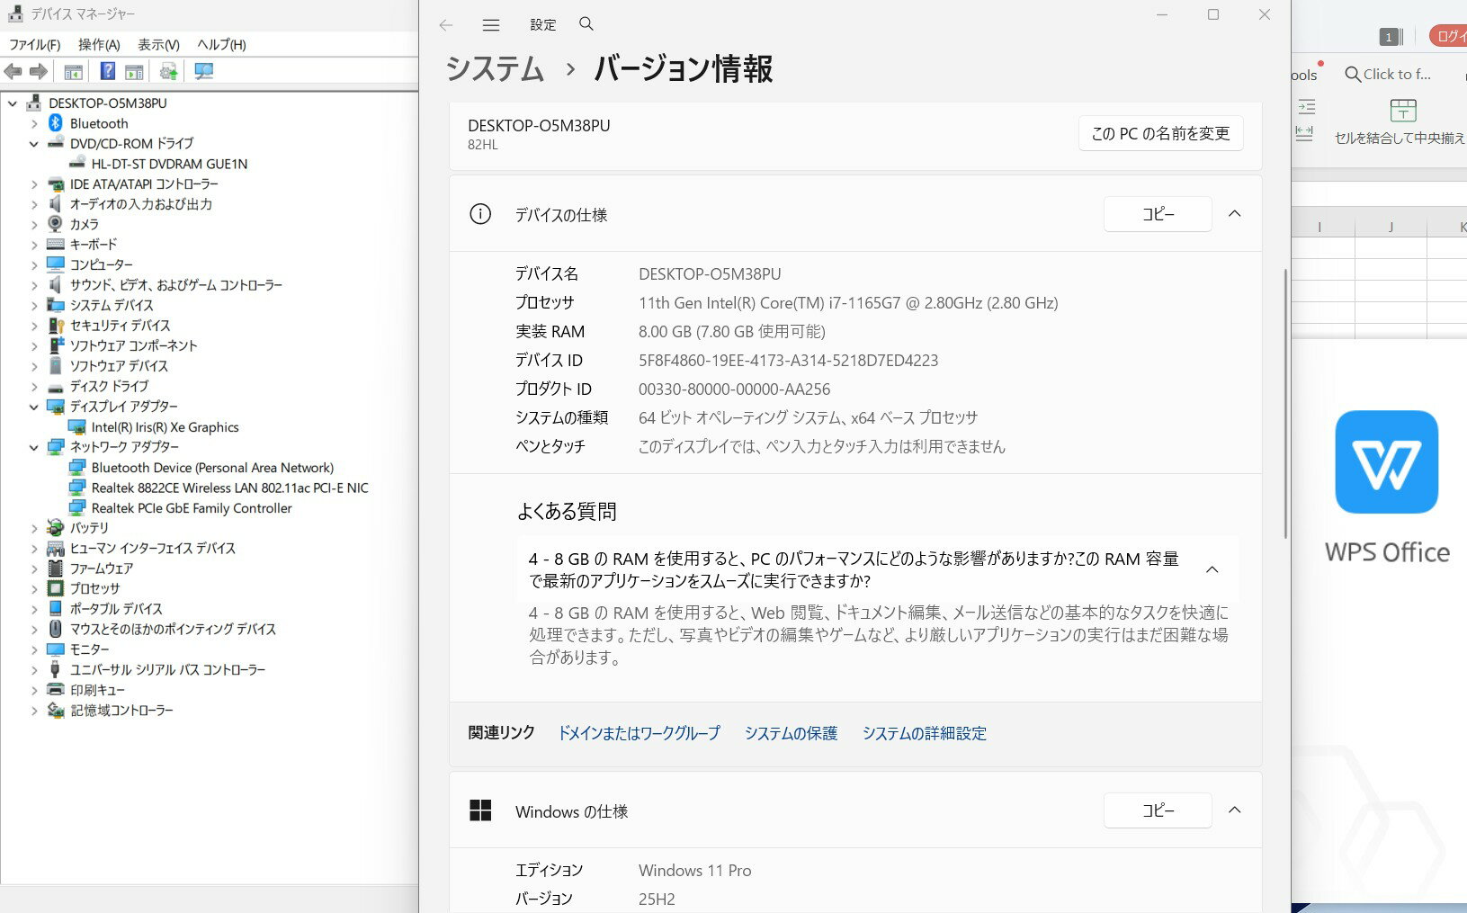Click the この PC の名前を変更 button

(1160, 133)
